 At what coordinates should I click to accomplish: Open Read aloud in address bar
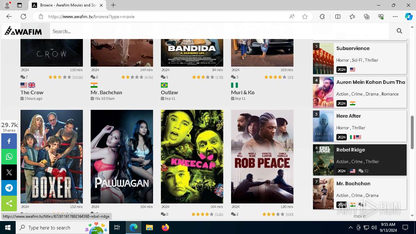coord(292,17)
